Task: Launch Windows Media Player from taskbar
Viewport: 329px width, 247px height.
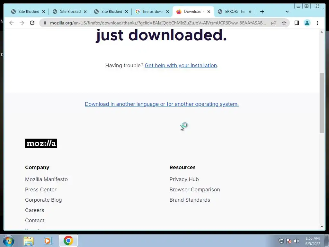Action: pos(48,241)
